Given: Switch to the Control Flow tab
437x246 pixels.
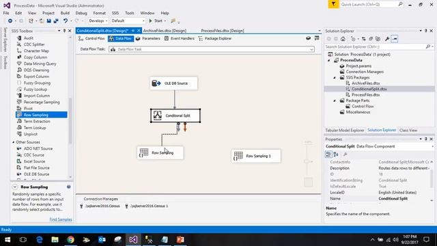Looking at the screenshot, I should coord(91,38).
